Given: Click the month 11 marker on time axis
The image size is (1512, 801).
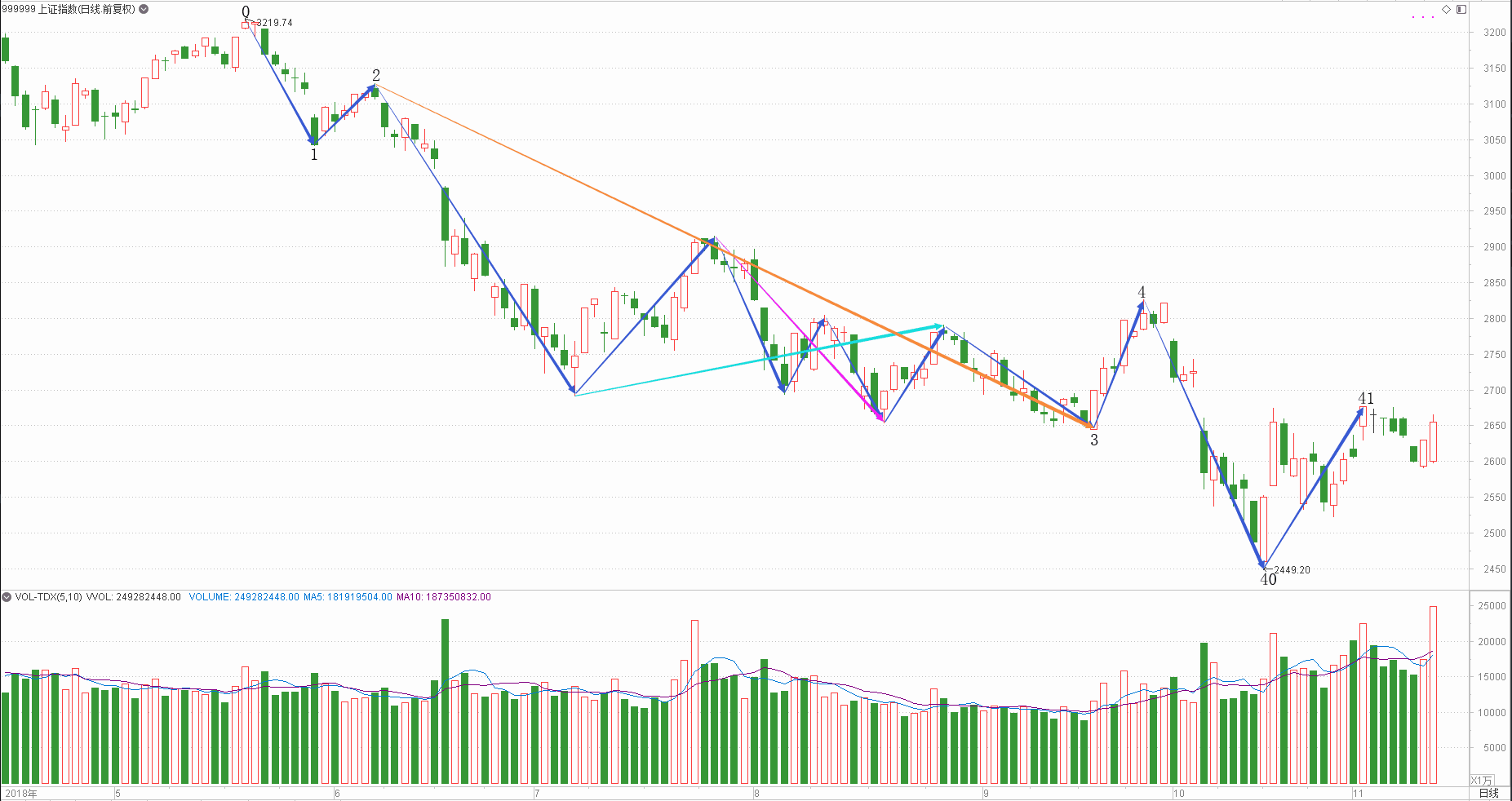Looking at the screenshot, I should point(1358,793).
